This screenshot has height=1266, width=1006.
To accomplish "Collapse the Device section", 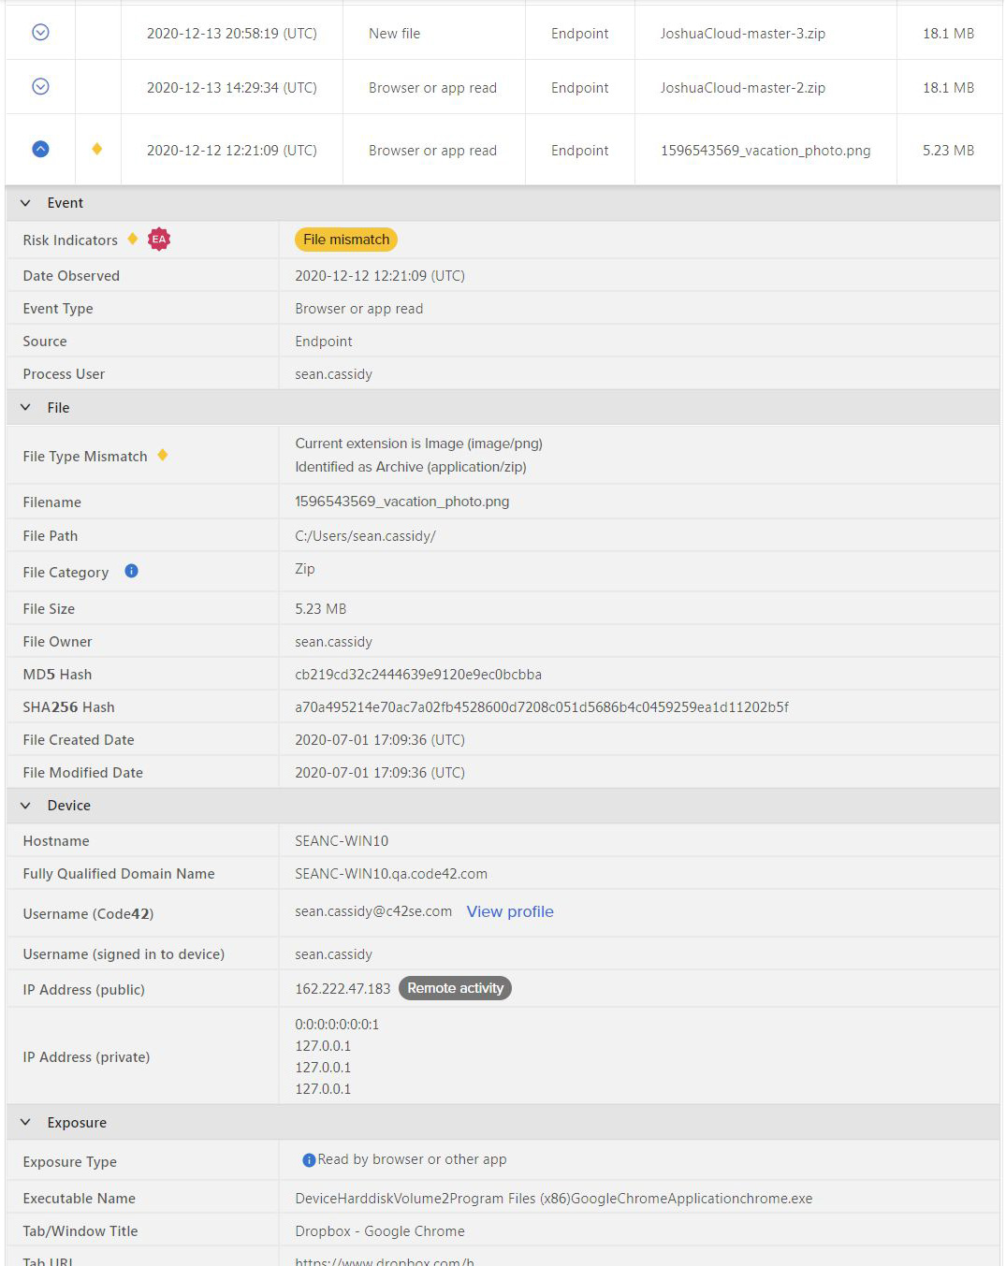I will [x=26, y=806].
